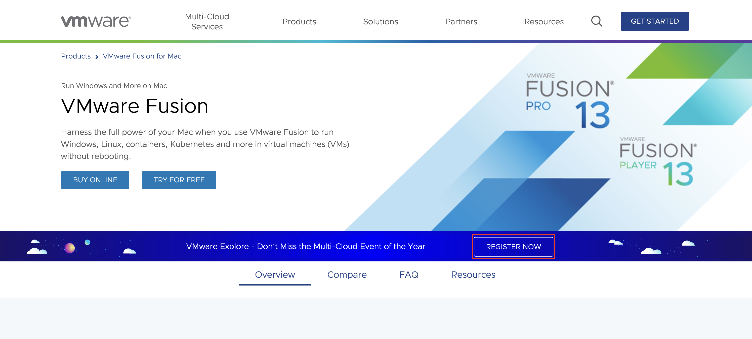Click the breadcrumb chevron separator
Viewport: 752px width, 339px height.
(97, 56)
